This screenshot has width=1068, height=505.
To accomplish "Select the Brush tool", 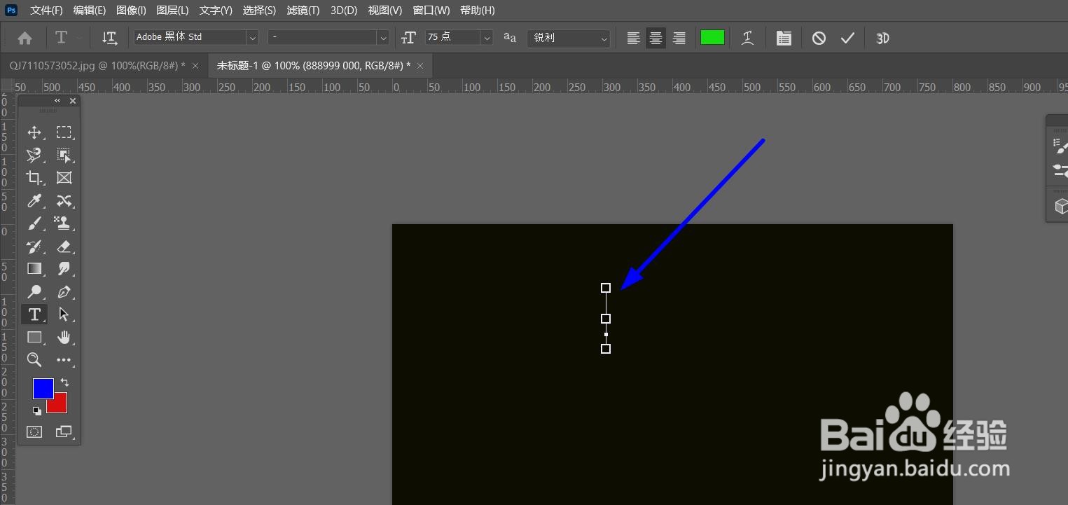I will click(x=34, y=223).
